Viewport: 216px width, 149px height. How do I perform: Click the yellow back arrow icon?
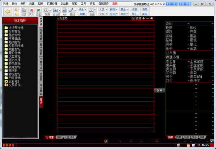(x=8, y=12)
